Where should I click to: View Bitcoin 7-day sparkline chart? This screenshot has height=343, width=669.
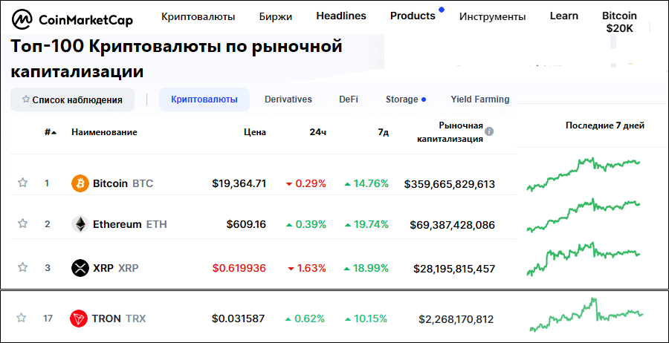click(x=584, y=174)
